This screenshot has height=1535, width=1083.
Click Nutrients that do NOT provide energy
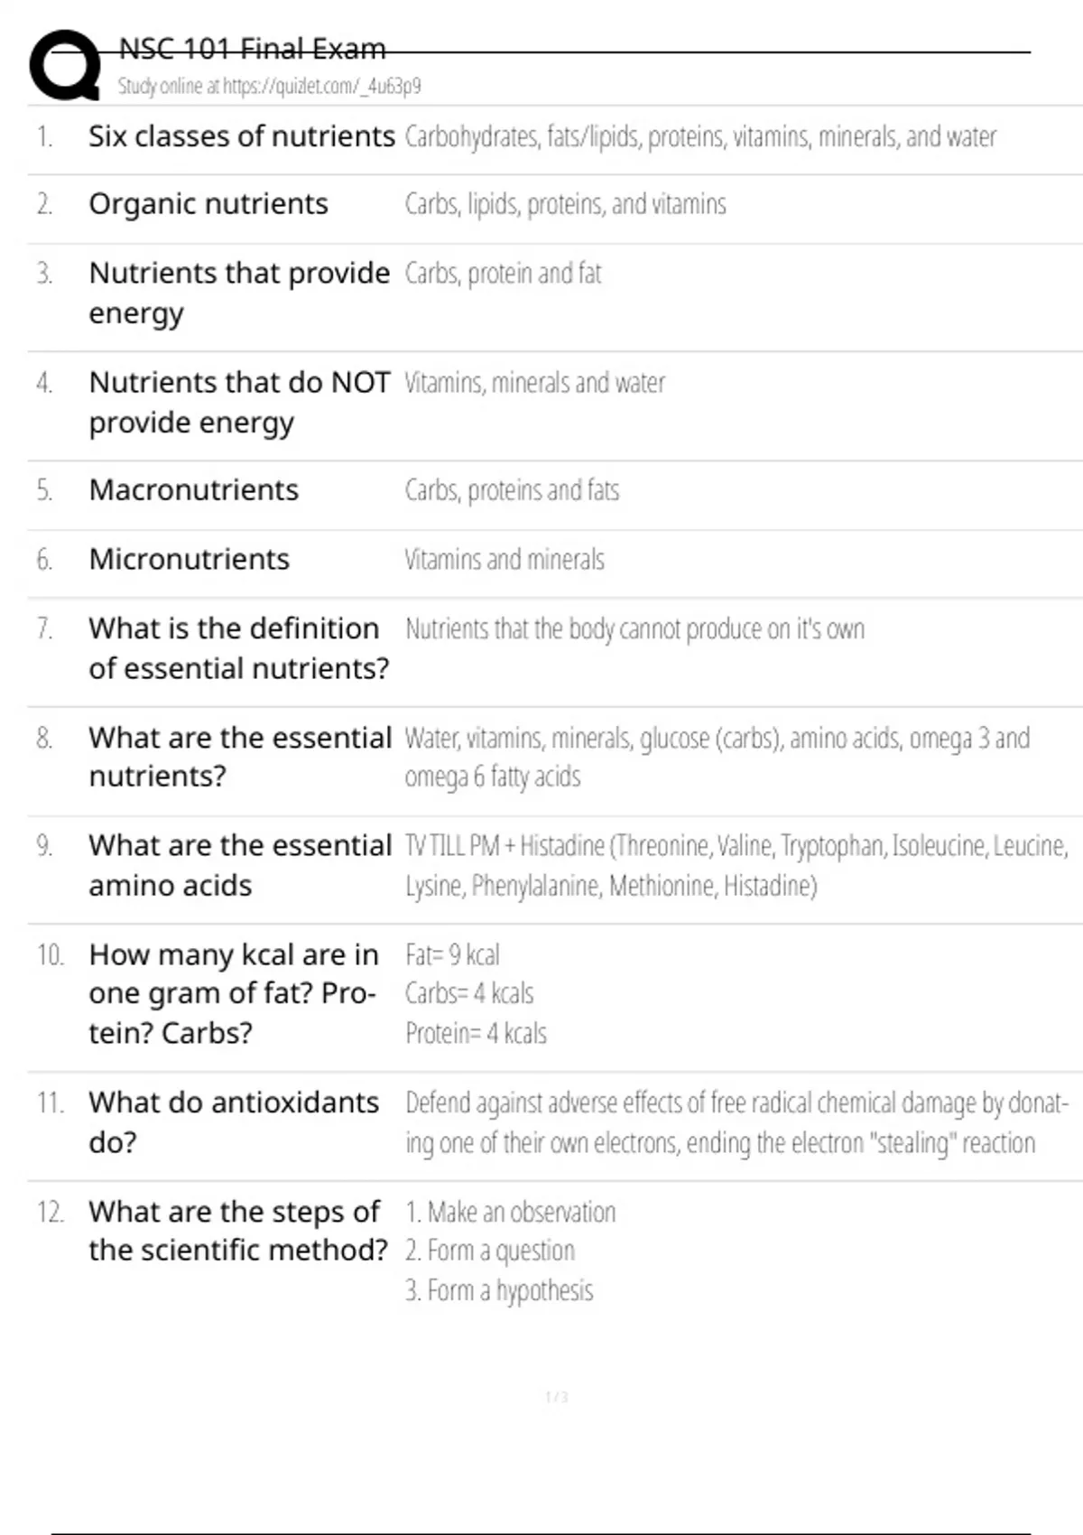[239, 402]
